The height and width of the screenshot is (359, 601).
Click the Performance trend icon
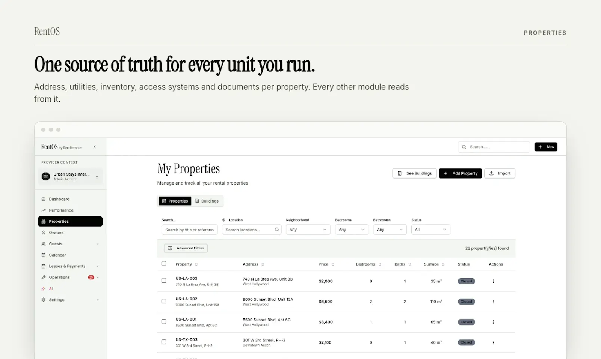pyautogui.click(x=44, y=210)
